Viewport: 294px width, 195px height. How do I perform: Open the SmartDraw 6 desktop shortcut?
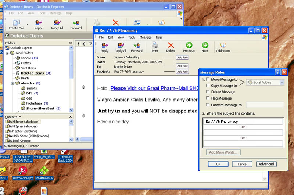(x=44, y=173)
